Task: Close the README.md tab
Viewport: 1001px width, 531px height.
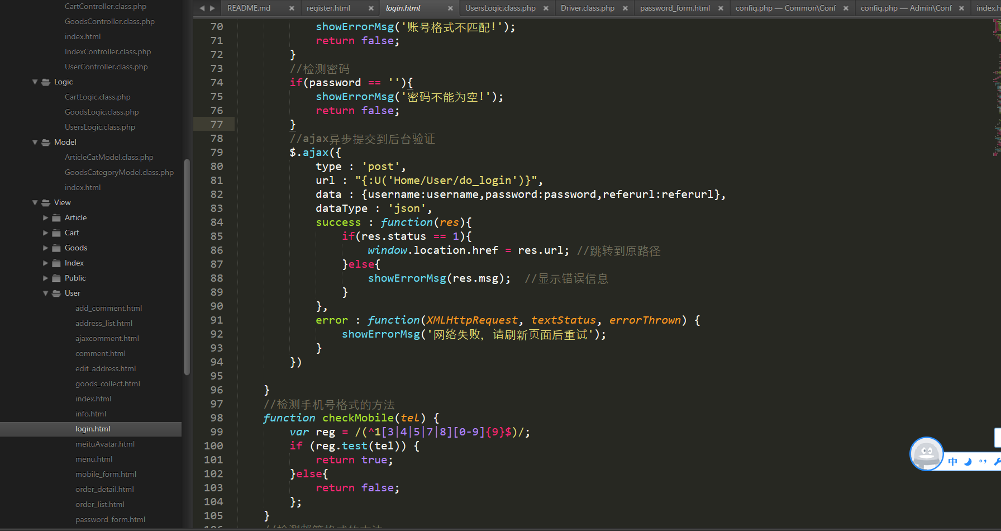Action: pos(292,8)
